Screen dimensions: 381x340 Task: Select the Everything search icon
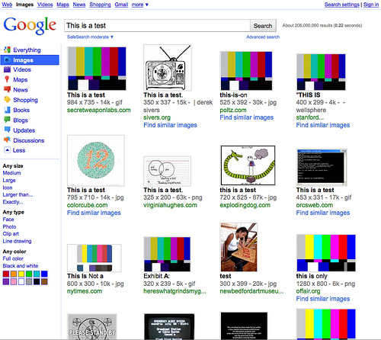[x=7, y=50]
